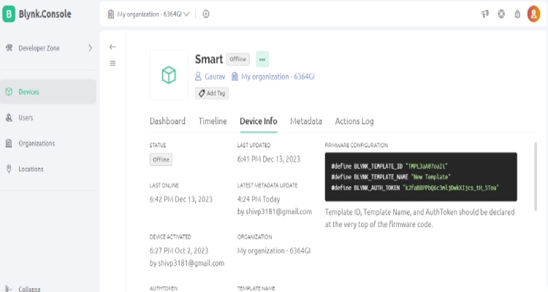
Task: Click the Blynk logo icon
Action: [x=9, y=14]
